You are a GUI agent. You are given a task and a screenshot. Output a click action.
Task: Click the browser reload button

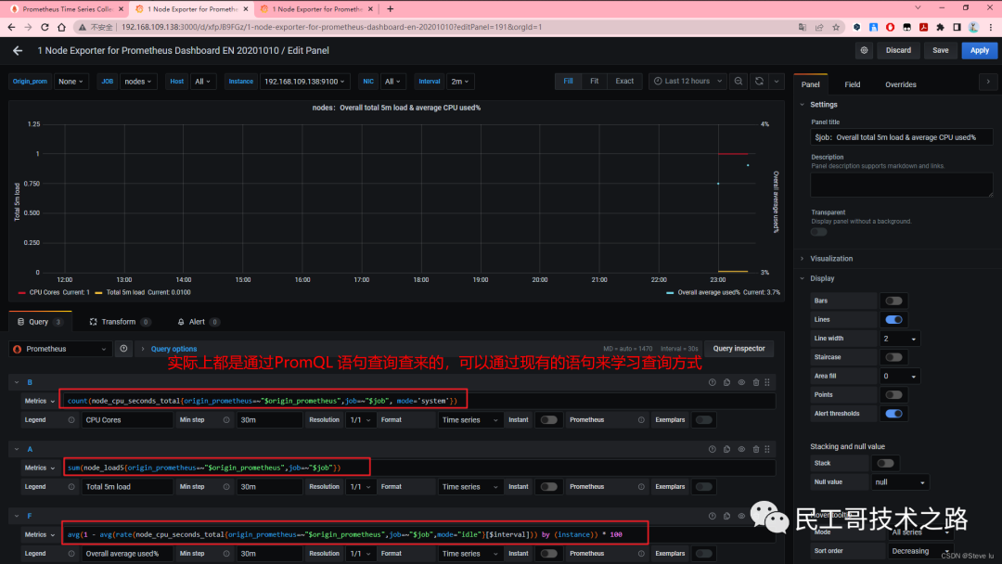[45, 28]
